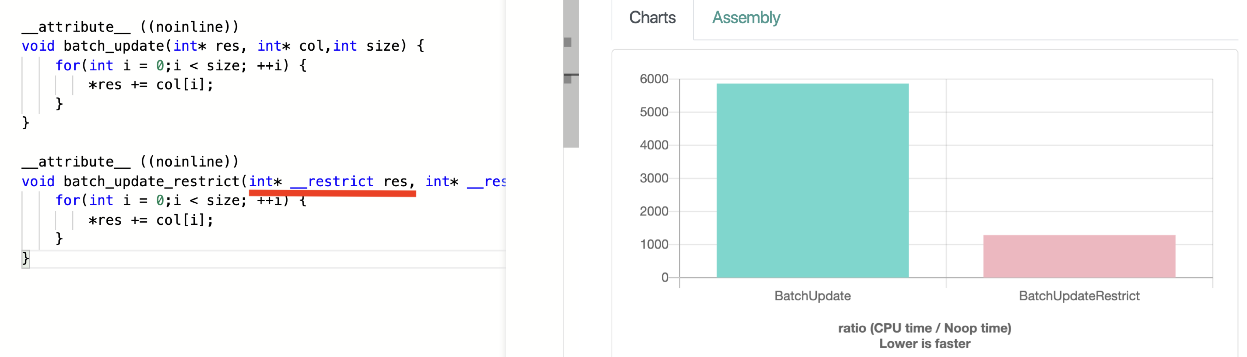Switch to the Charts tab

tap(651, 18)
